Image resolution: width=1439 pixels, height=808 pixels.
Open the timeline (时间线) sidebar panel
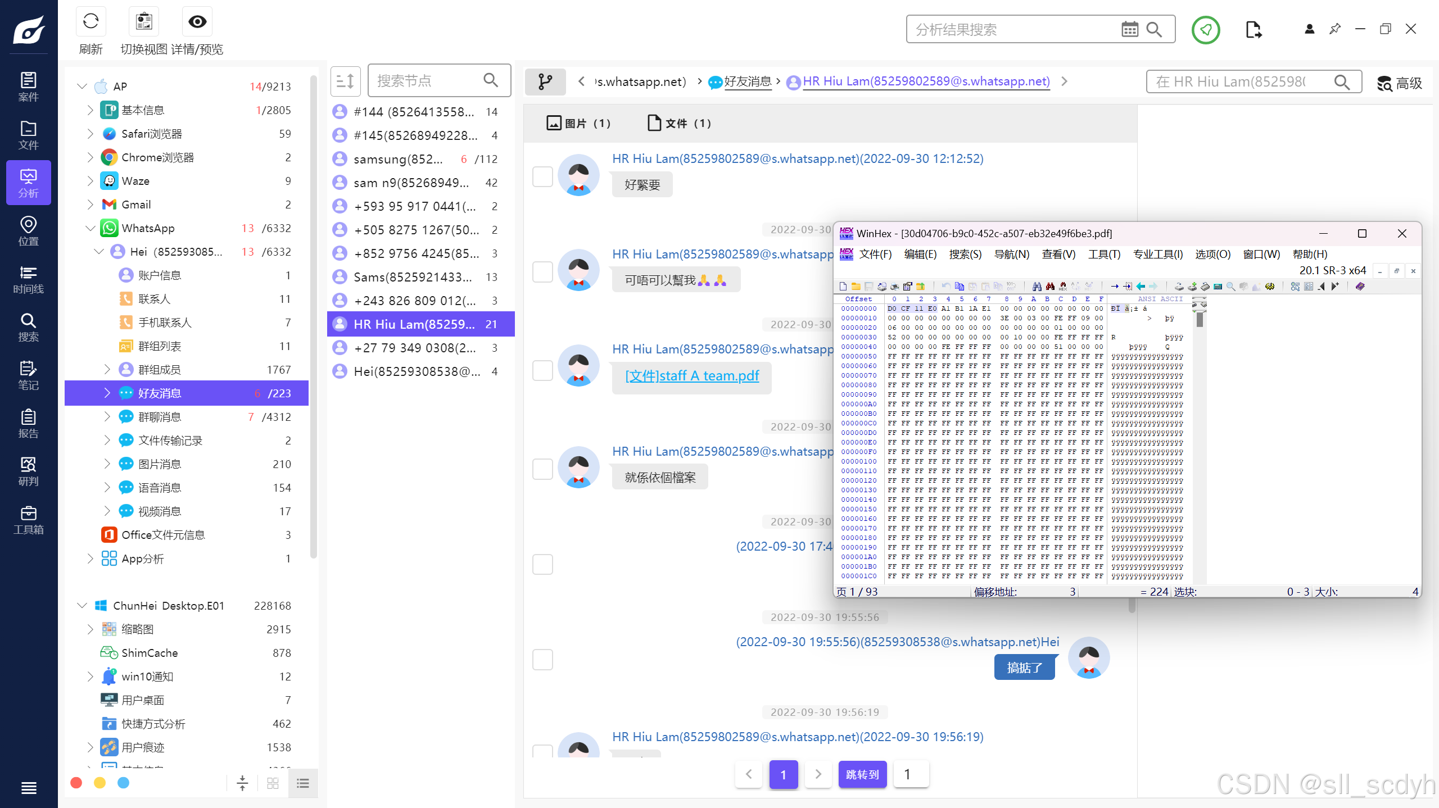(28, 279)
